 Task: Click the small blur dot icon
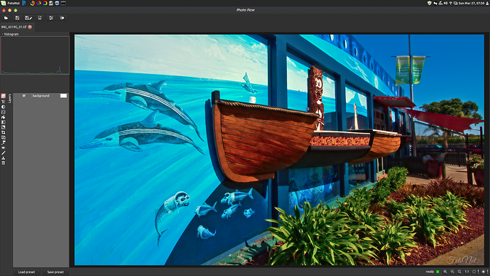(3, 148)
